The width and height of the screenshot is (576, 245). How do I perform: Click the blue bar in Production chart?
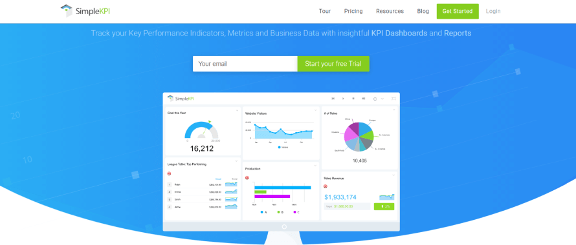pos(282,188)
